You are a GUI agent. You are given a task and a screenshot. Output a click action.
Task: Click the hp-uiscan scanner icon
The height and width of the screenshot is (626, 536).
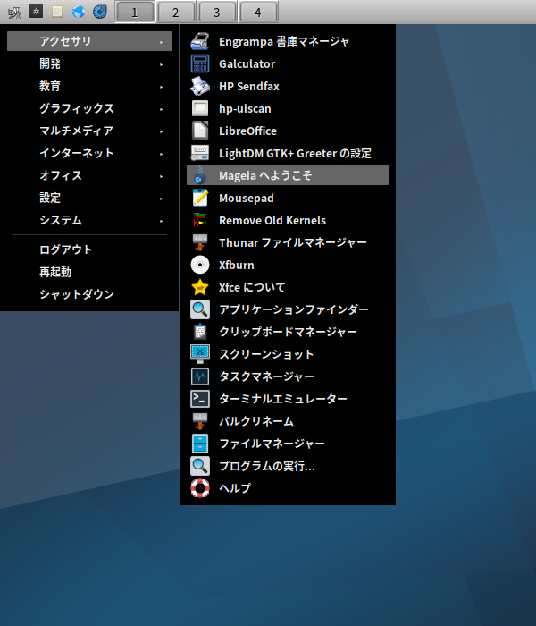tap(200, 108)
